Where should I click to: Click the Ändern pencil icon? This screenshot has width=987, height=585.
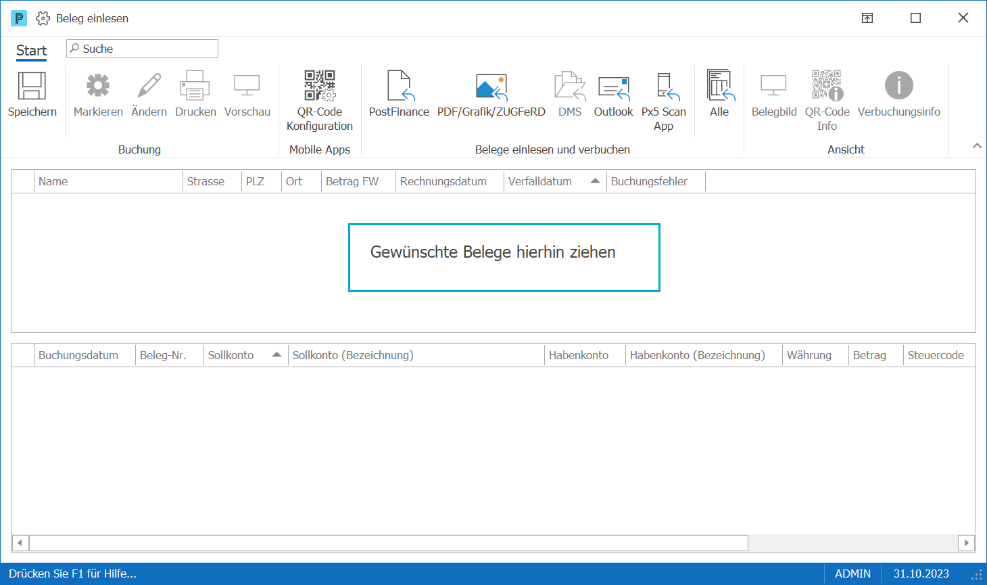click(149, 86)
